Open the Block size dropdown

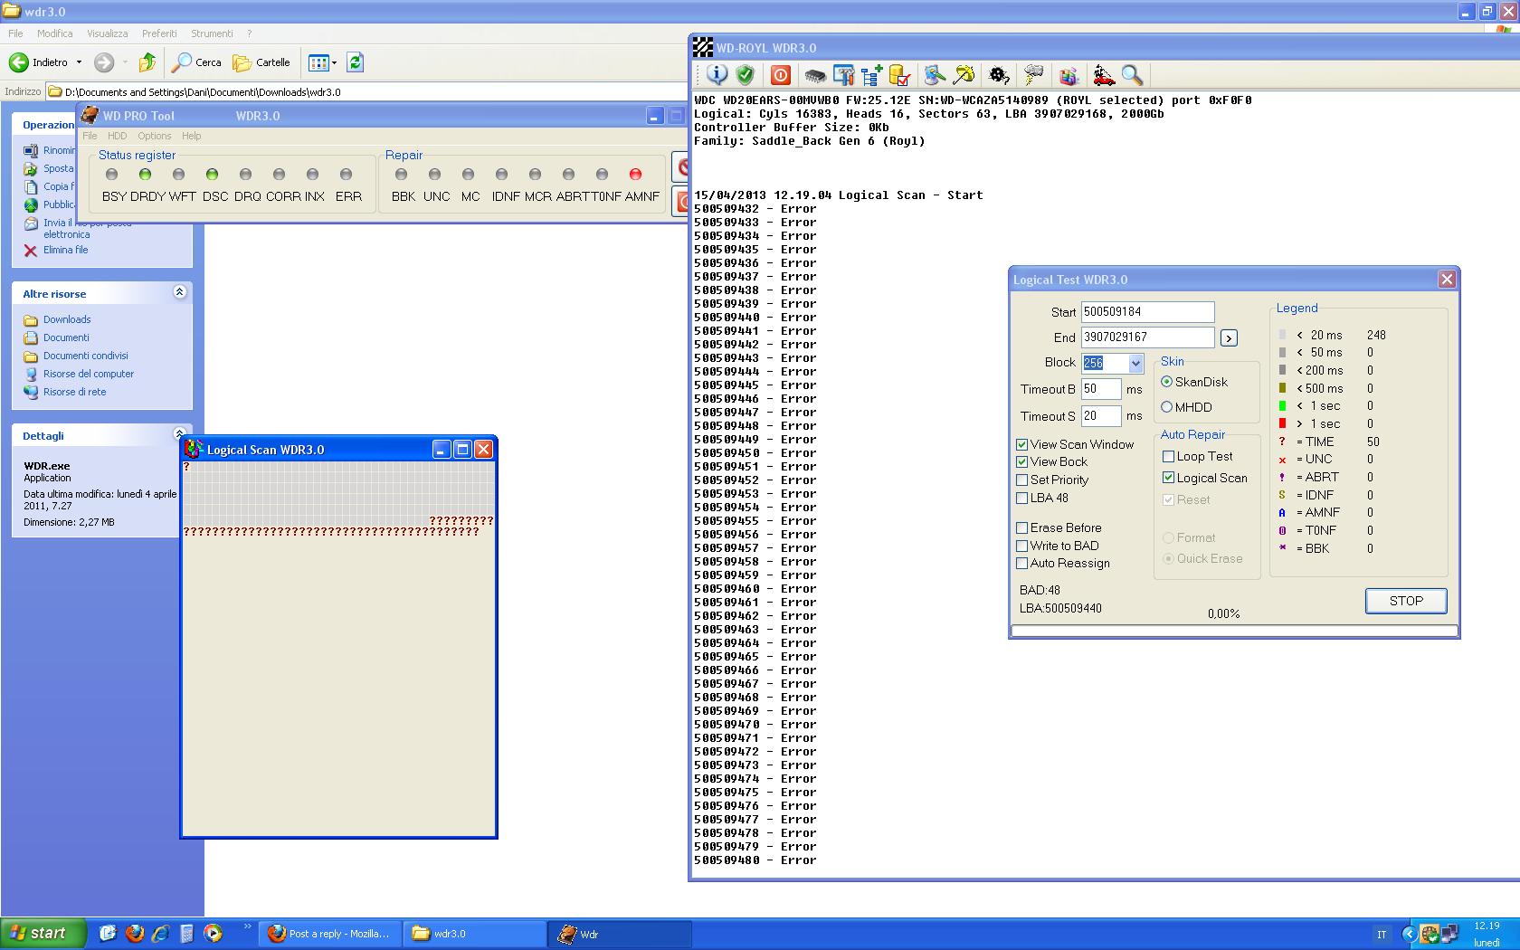(1135, 363)
